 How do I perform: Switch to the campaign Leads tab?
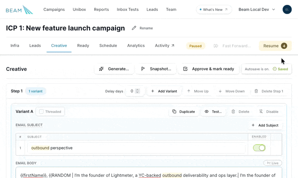pos(35,46)
